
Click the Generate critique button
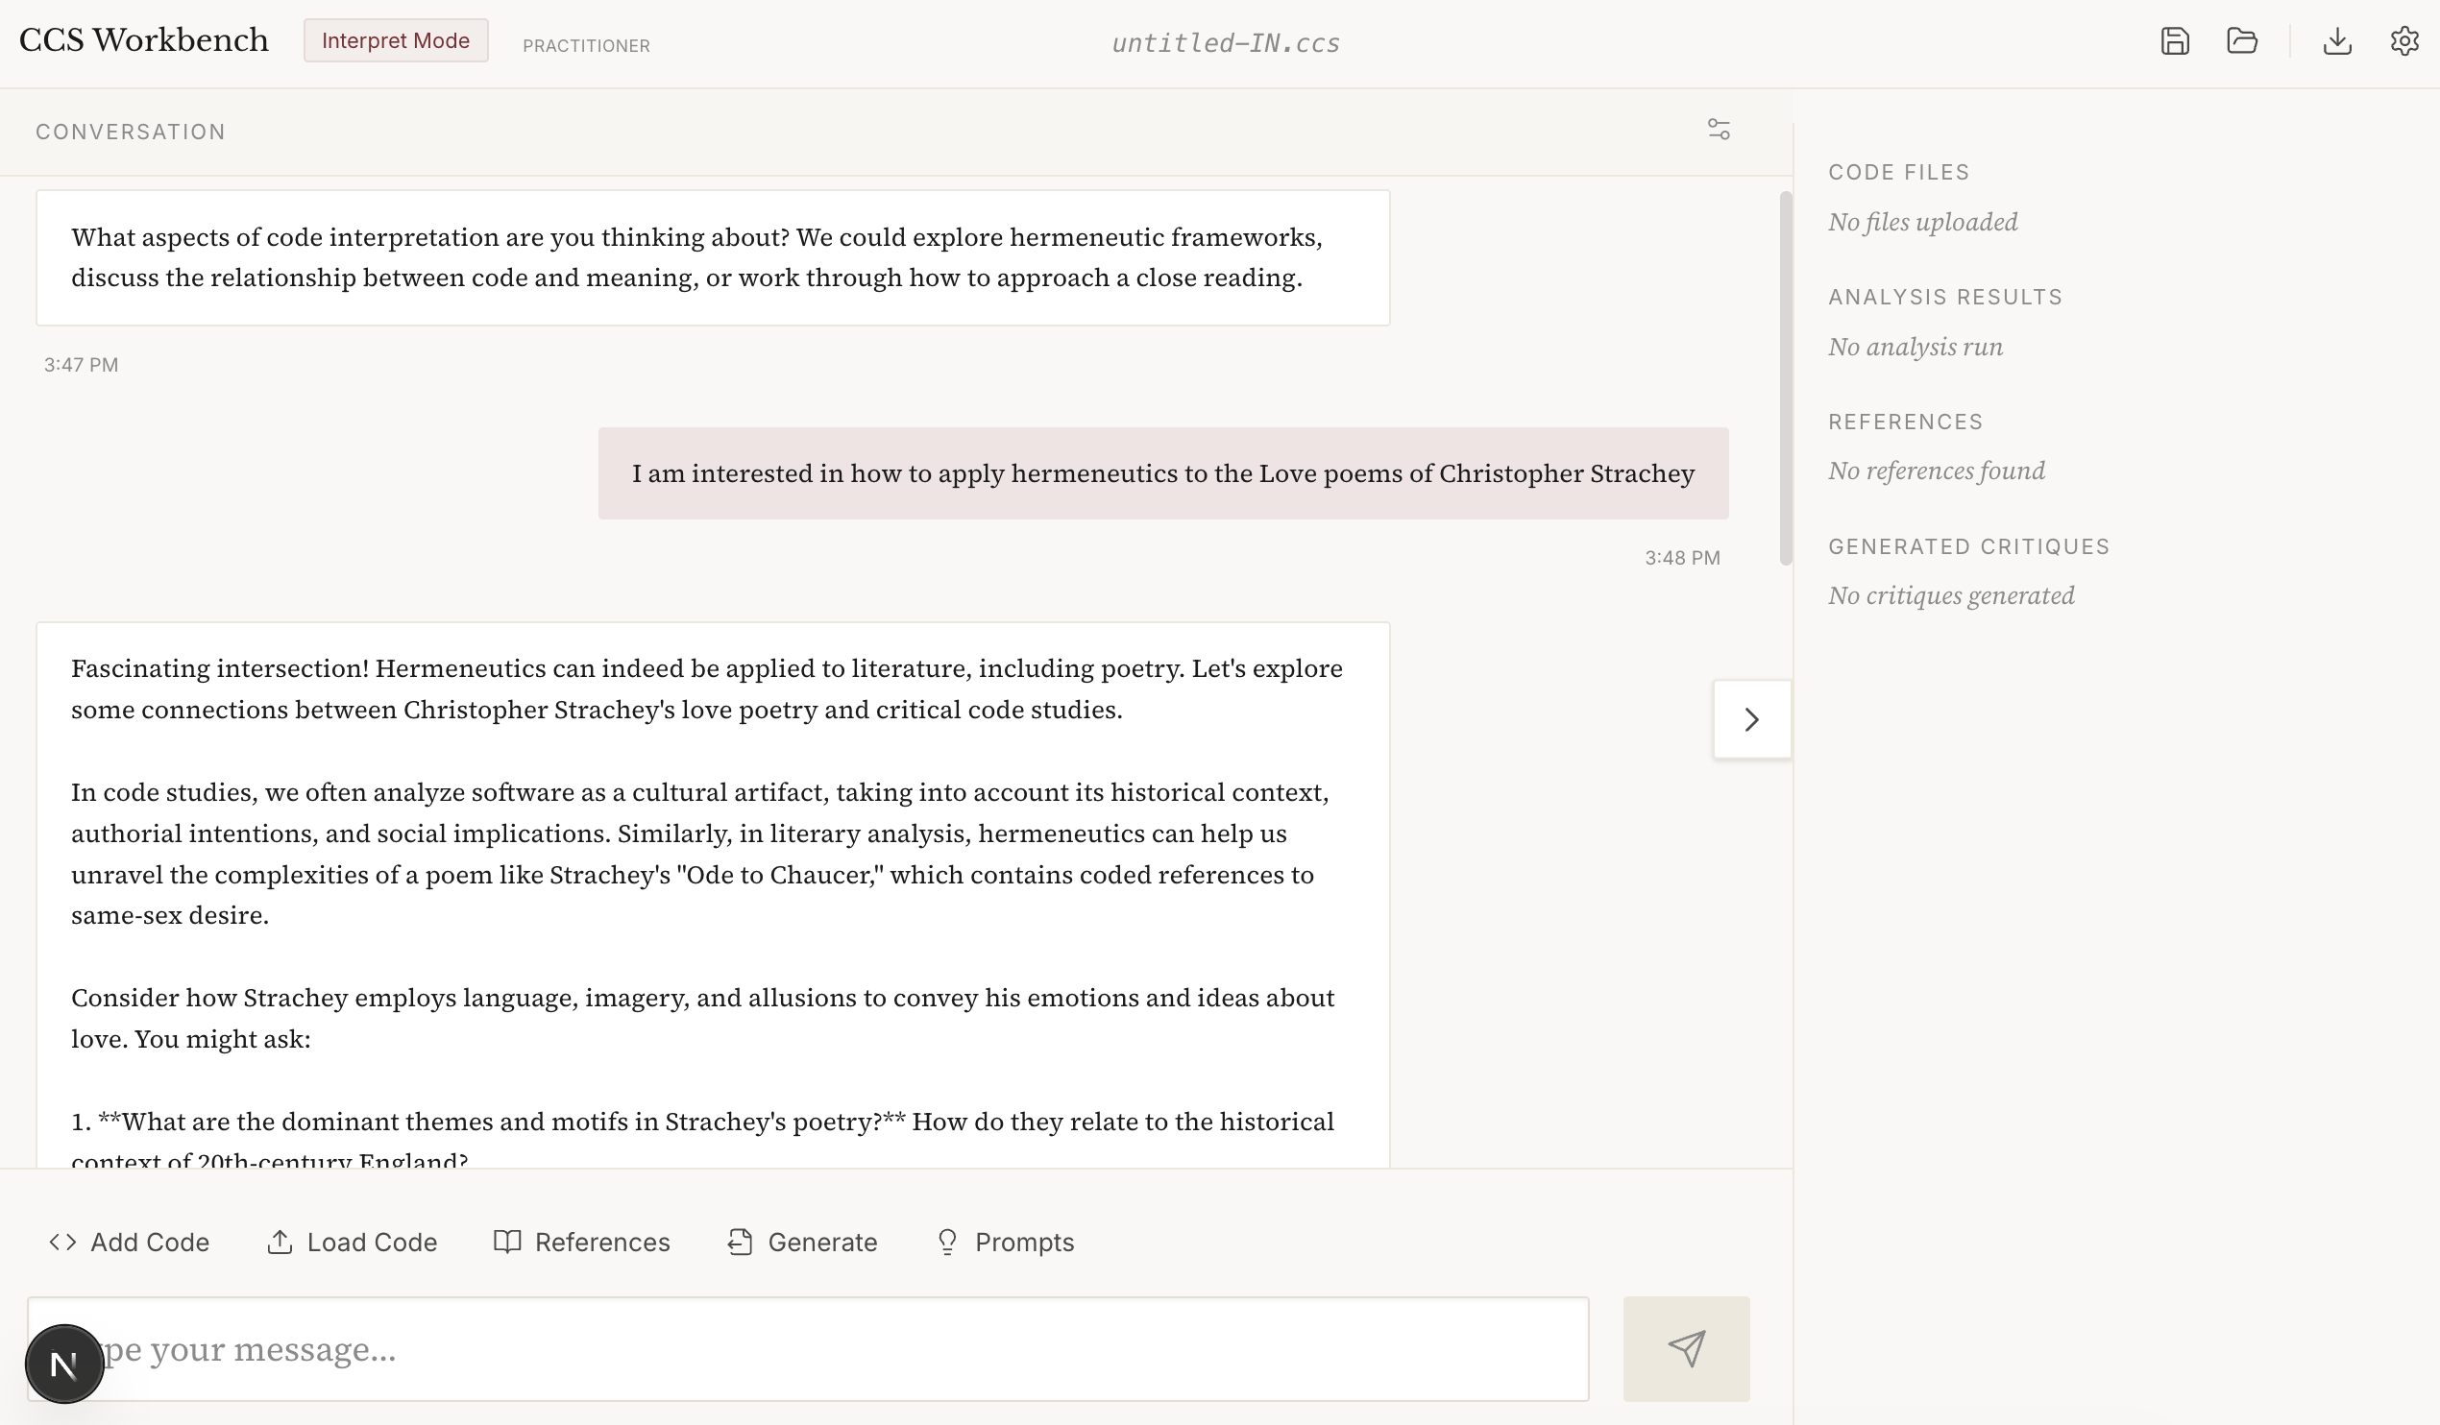point(802,1242)
